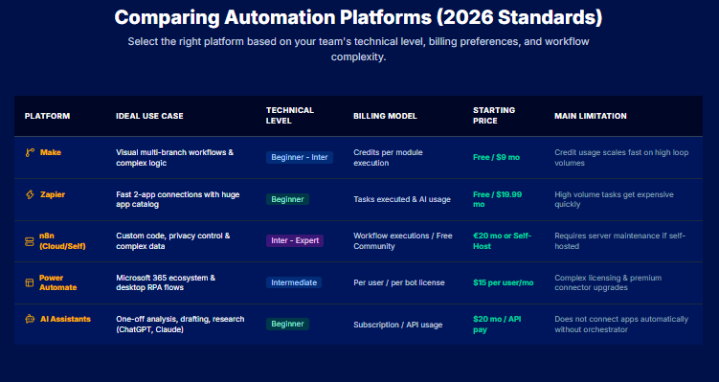Click 'Per user / per bot license' cell
The width and height of the screenshot is (719, 382).
pos(399,283)
